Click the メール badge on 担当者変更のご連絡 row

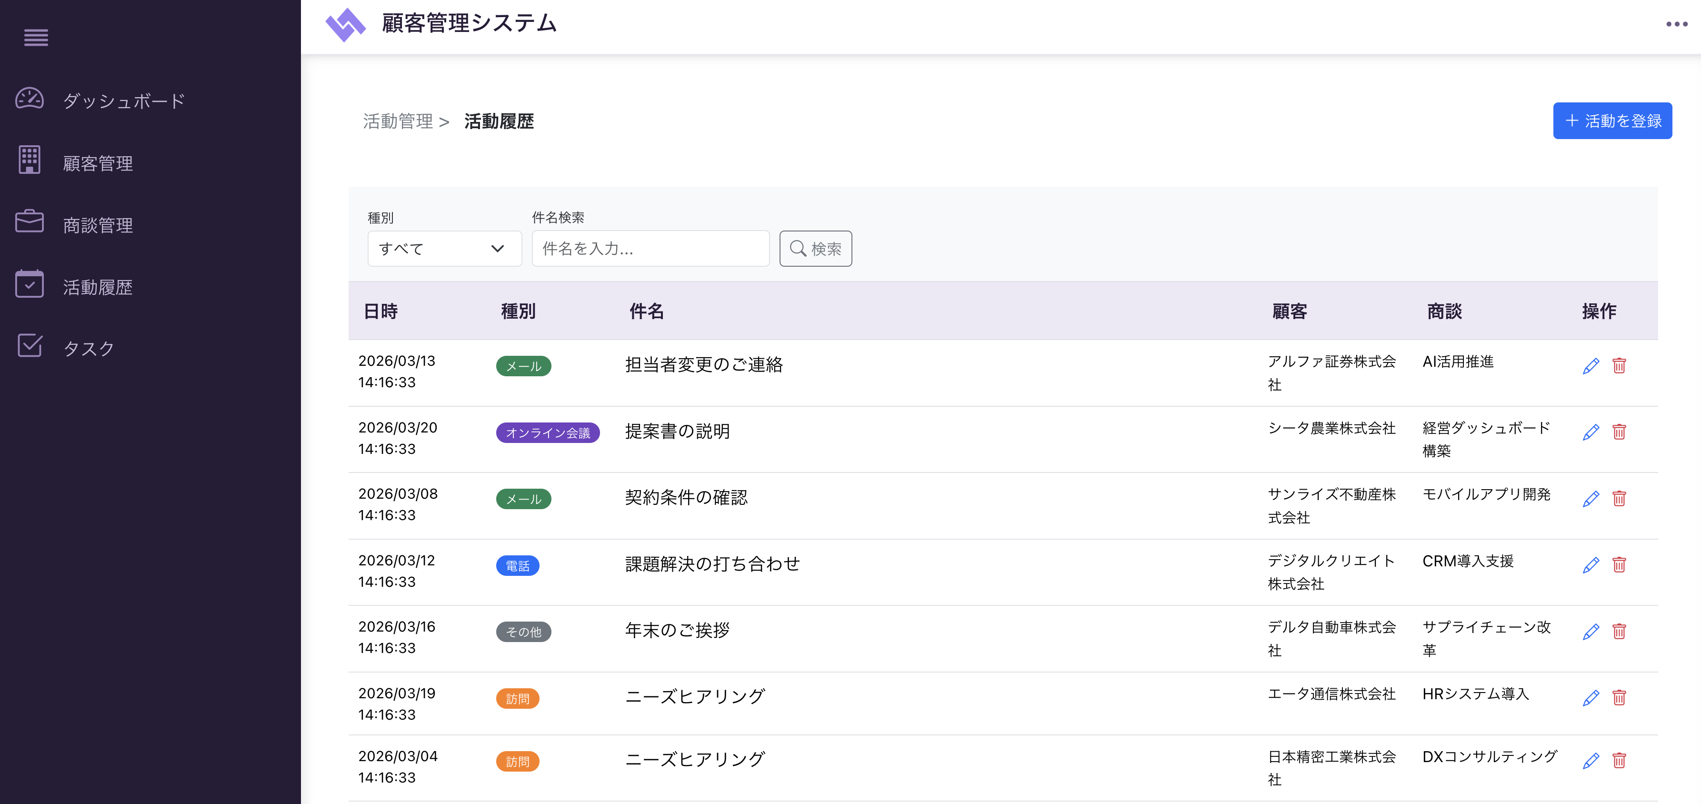click(524, 366)
